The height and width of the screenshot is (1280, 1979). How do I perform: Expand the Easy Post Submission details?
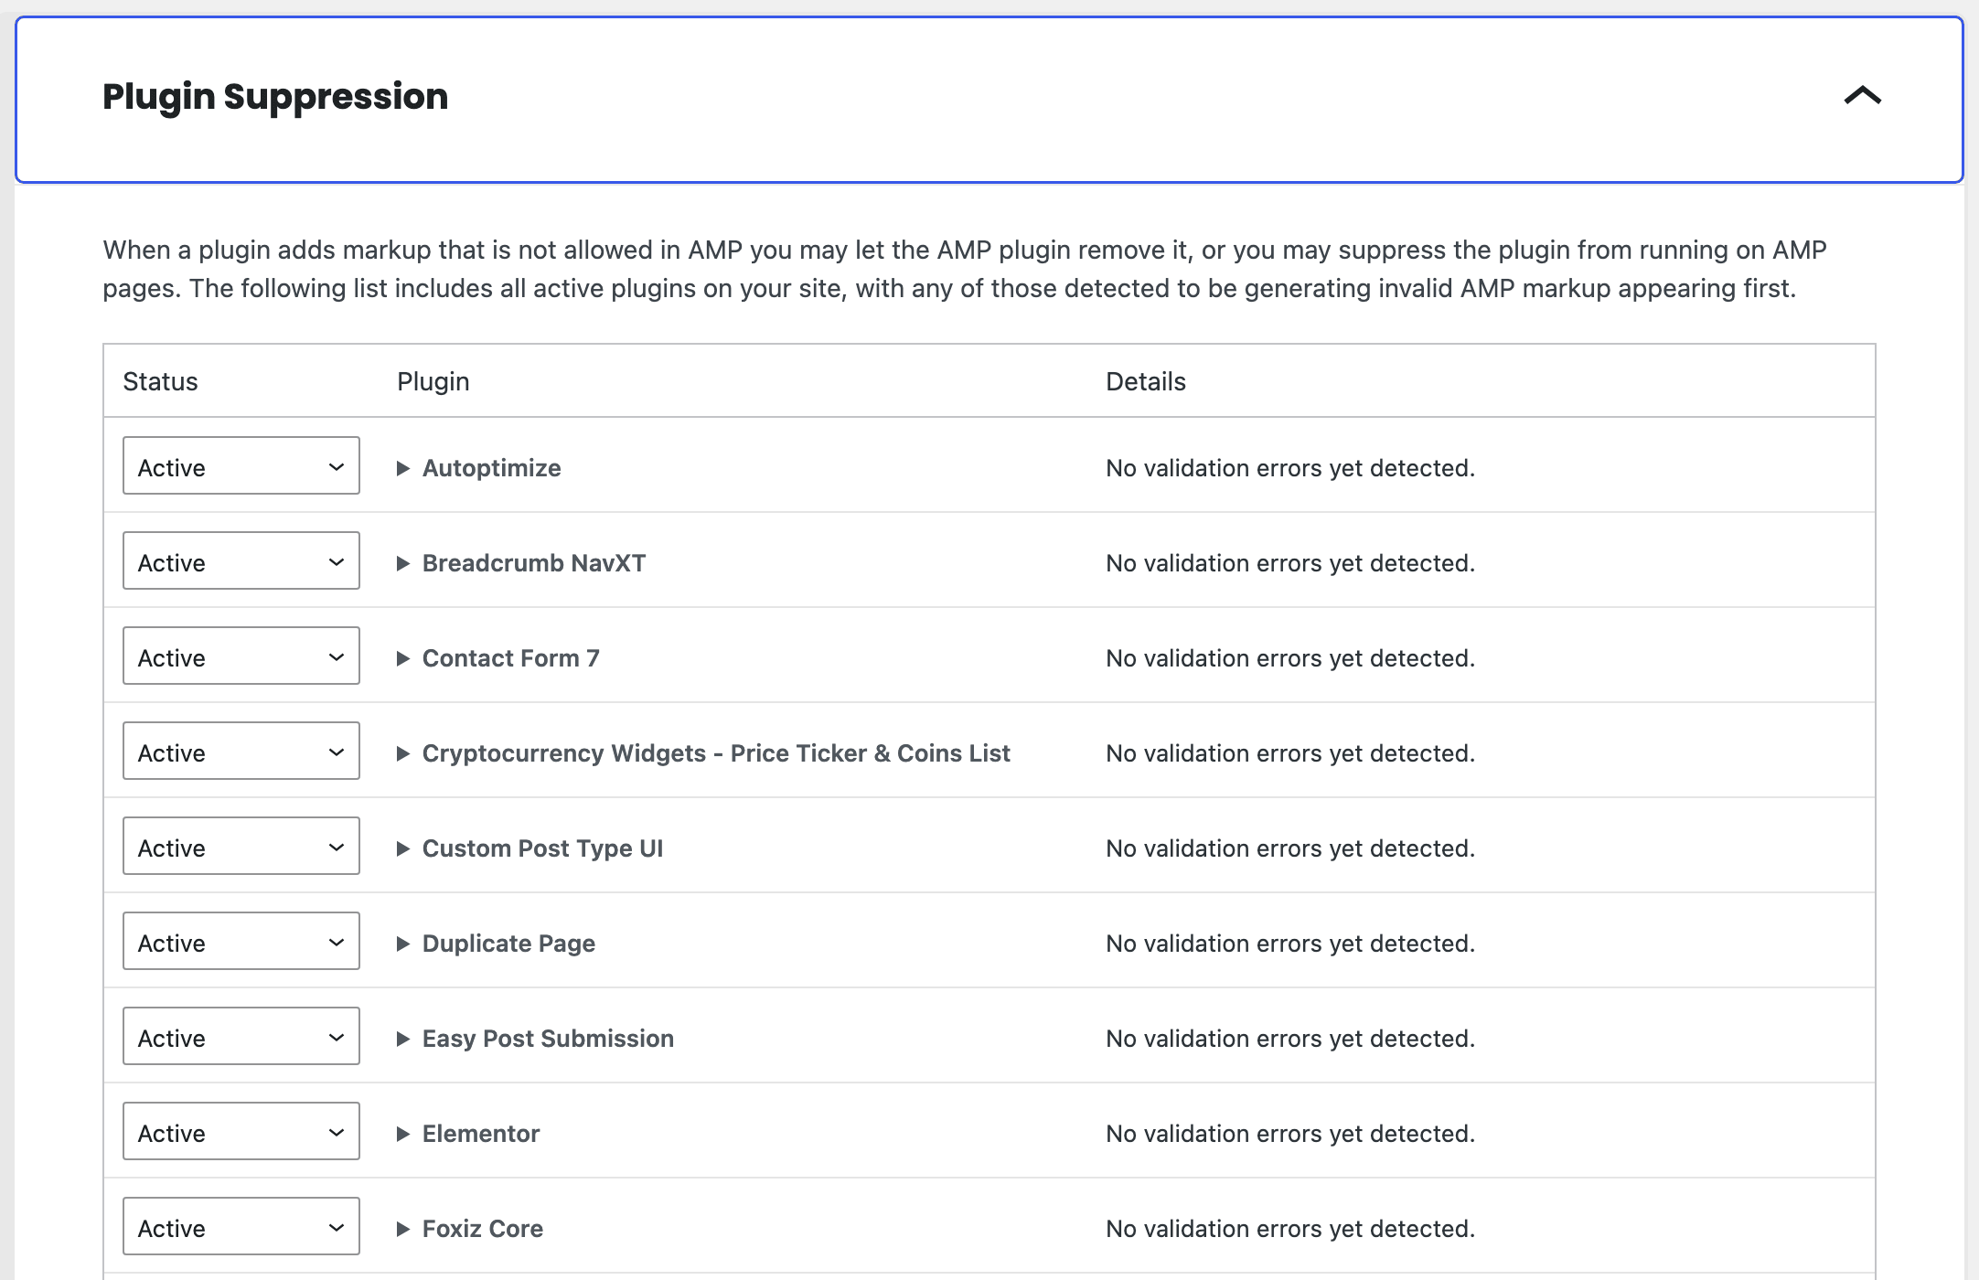pyautogui.click(x=536, y=1039)
